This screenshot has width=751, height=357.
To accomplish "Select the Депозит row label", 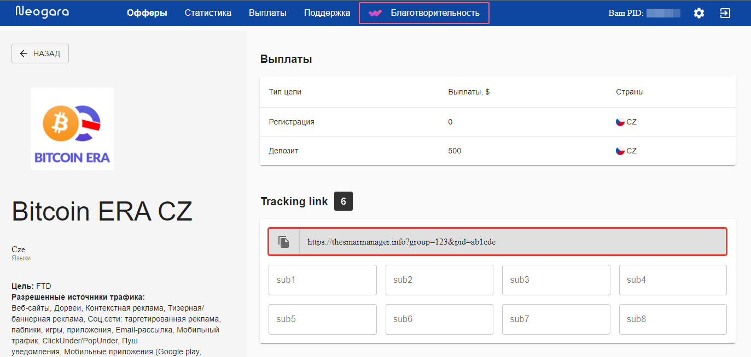I will 284,151.
